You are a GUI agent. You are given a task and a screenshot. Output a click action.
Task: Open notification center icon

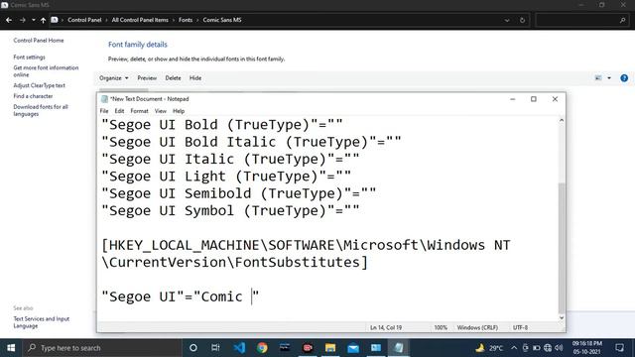click(x=619, y=348)
